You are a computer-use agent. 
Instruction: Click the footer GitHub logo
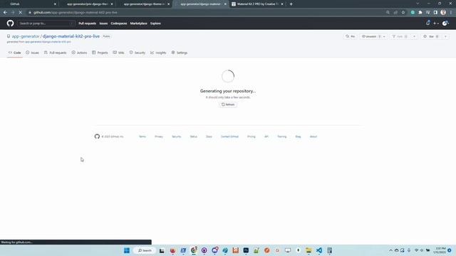(97, 137)
